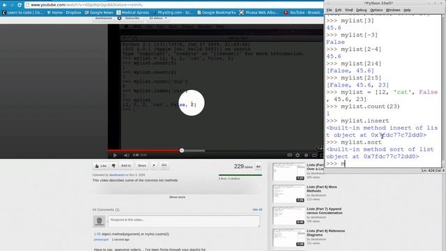The height and width of the screenshot is (251, 446).
Task: Reload the YouTube page
Action: [x=20, y=5]
